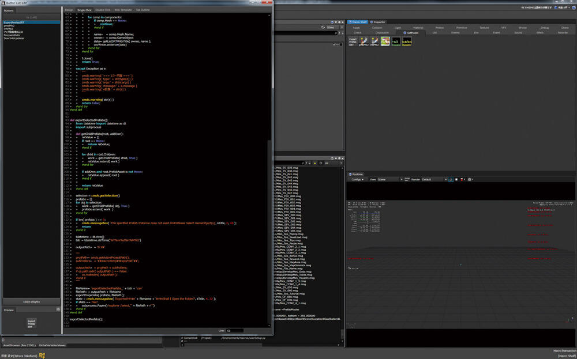Click the camera icon in Runtime toolbar
This screenshot has width=577, height=359.
471,179
